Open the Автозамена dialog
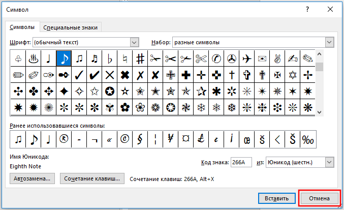Screen dimensions: 344x210 pos(32,178)
